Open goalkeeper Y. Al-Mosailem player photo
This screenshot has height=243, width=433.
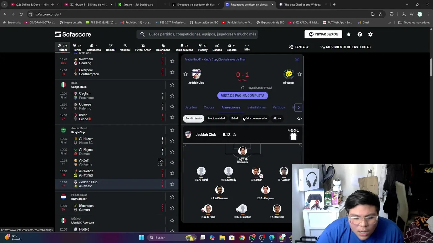click(243, 151)
